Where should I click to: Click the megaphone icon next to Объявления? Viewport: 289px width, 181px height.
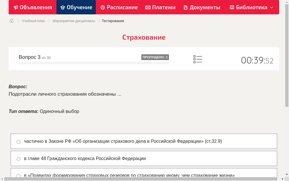pos(16,7)
